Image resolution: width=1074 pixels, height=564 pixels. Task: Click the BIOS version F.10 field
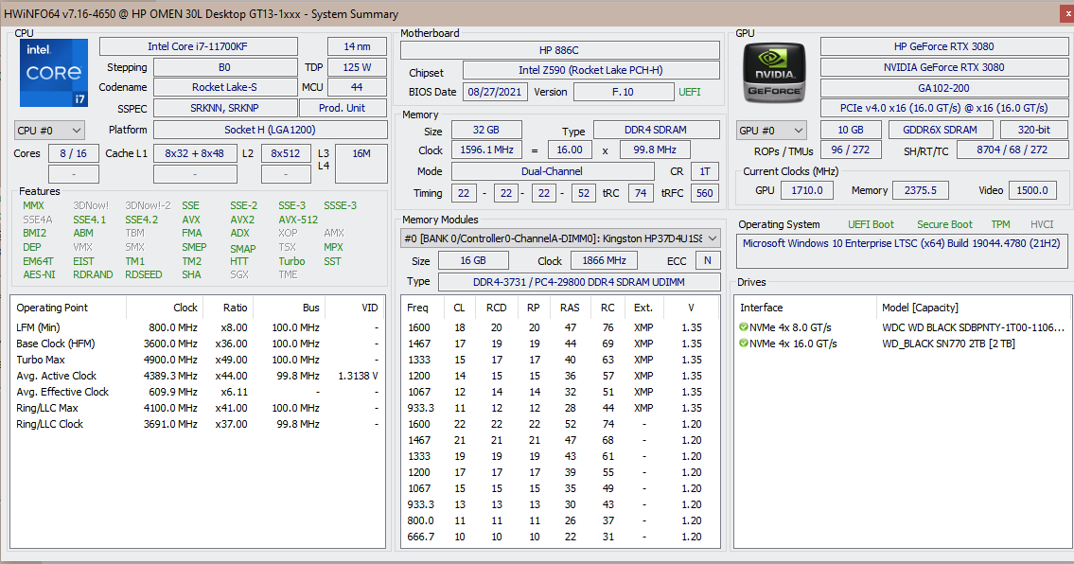point(624,92)
